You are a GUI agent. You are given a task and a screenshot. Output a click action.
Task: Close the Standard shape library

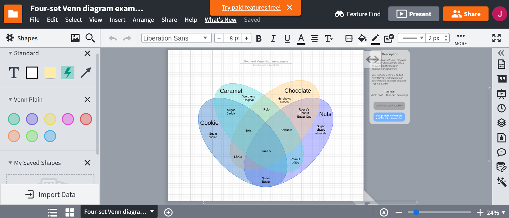(87, 53)
